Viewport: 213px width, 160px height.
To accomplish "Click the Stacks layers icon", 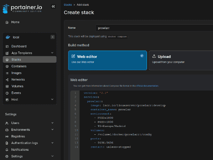I will pos(7,60).
